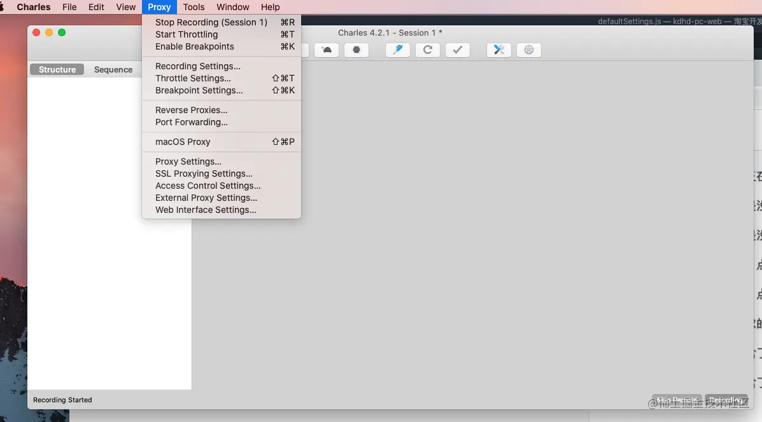762x422 pixels.
Task: Open the Tools menu
Action: [194, 7]
